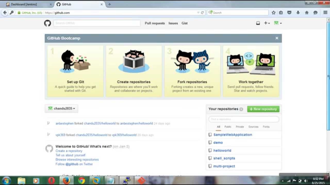This screenshot has width=330, height=185.
Task: Click the Find a repository filter field
Action: click(x=244, y=119)
